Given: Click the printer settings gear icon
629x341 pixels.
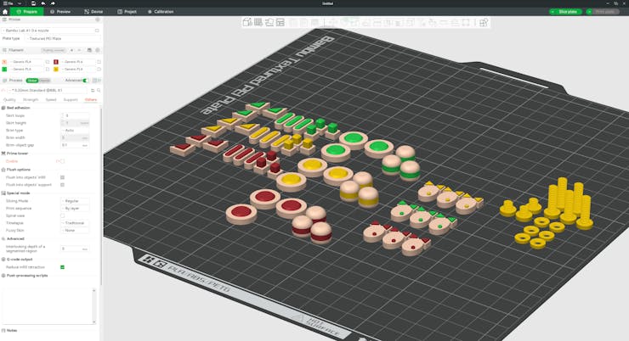Looking at the screenshot, I should [x=97, y=20].
